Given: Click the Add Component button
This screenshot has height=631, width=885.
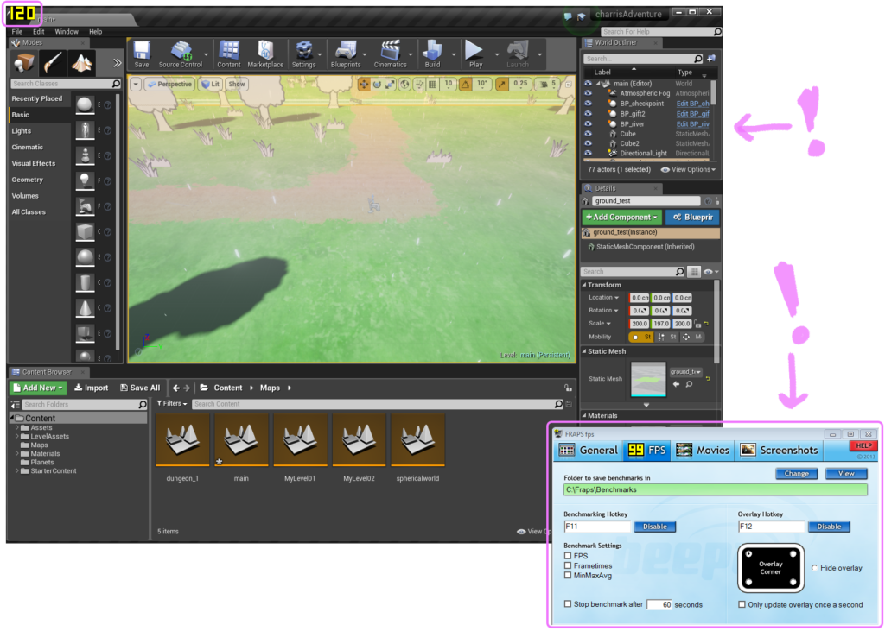Looking at the screenshot, I should (621, 218).
